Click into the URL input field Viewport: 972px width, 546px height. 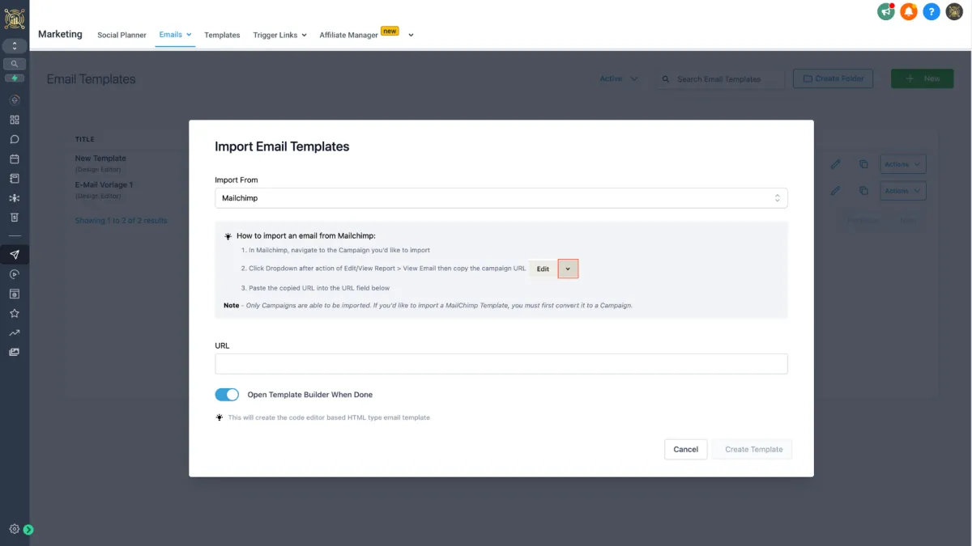click(501, 364)
